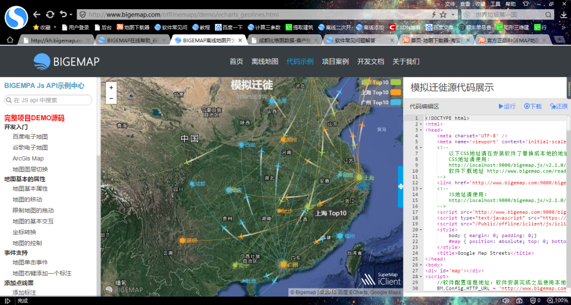This screenshot has width=571, height=305.
Task: Open the browser downloads arrow icon
Action: 562,15
